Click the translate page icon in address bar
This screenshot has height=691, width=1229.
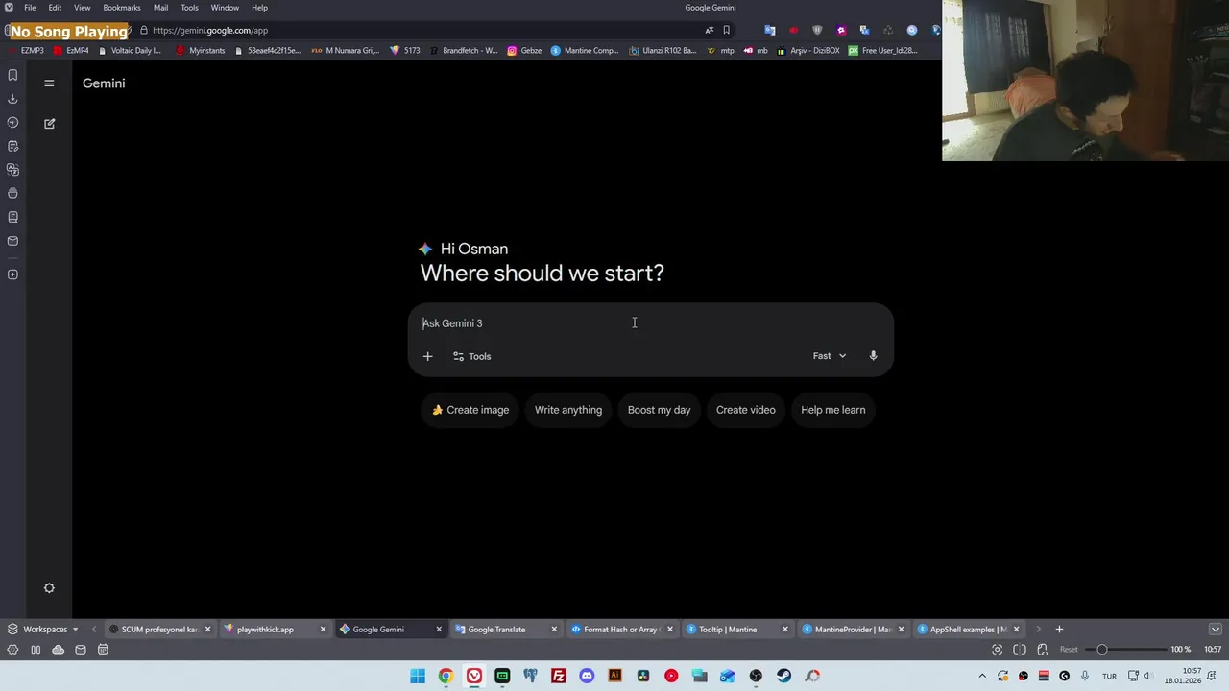coord(710,30)
